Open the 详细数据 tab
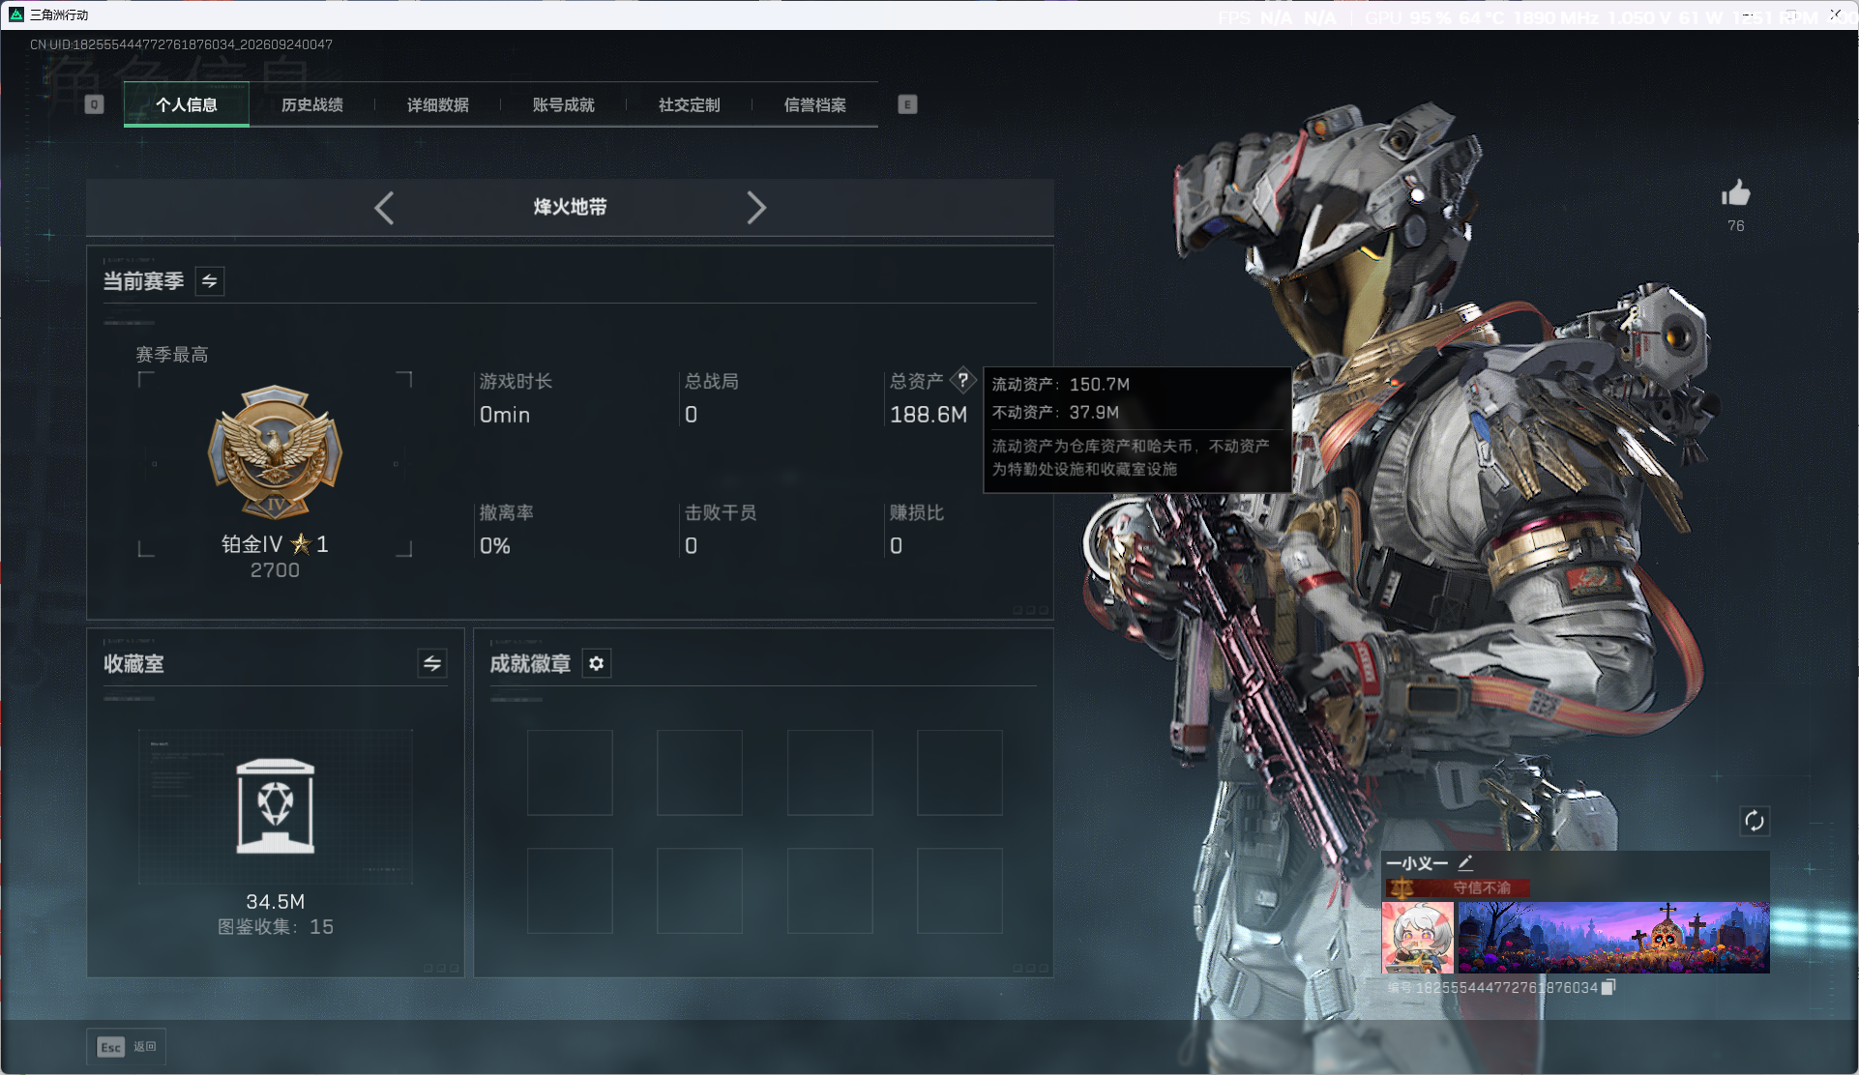The width and height of the screenshot is (1859, 1075). coord(438,104)
